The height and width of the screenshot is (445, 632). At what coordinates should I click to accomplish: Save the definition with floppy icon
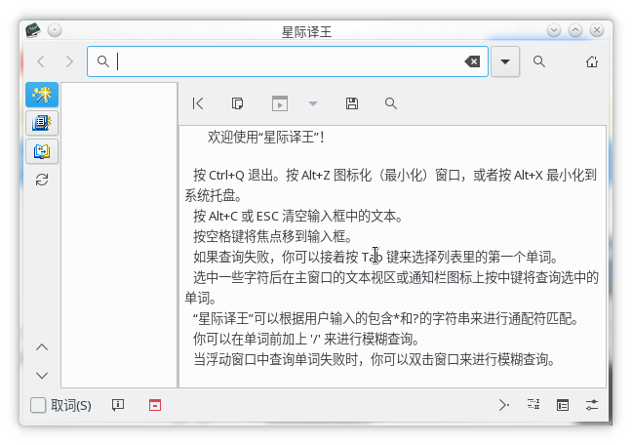click(352, 103)
